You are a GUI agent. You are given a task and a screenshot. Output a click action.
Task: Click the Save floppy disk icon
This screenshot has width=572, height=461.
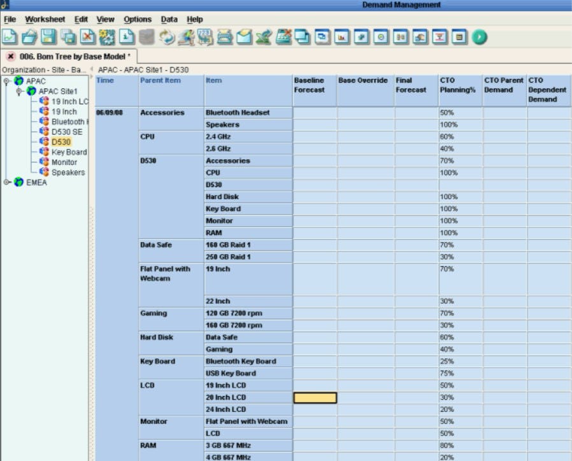[x=48, y=37]
